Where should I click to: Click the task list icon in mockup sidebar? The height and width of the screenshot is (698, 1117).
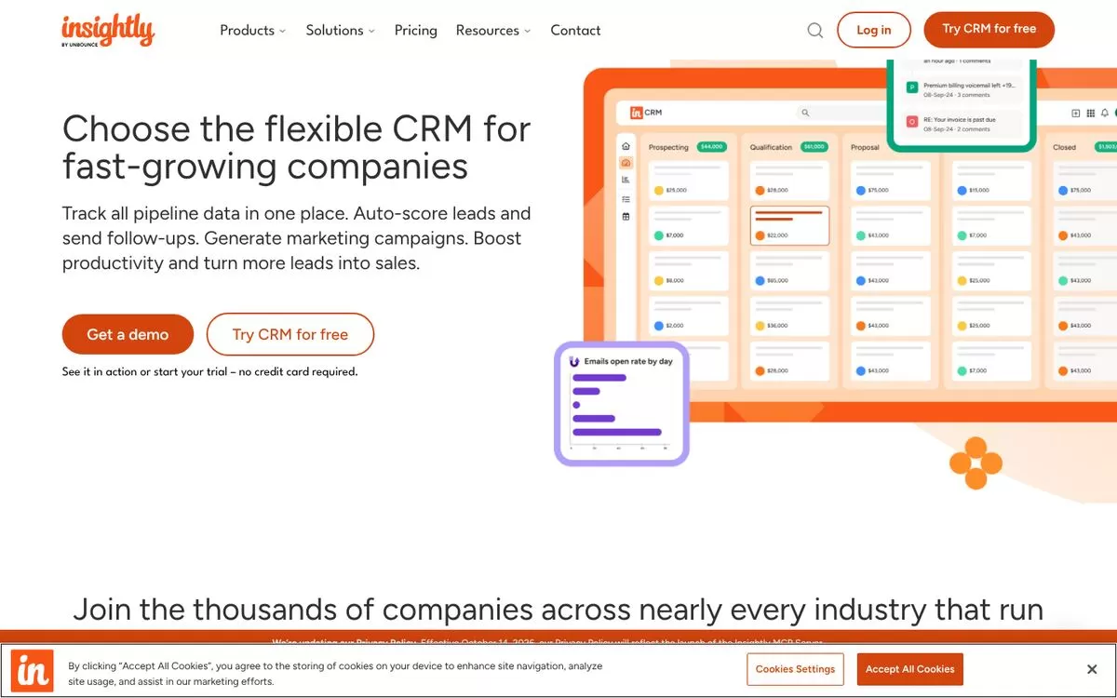point(626,198)
